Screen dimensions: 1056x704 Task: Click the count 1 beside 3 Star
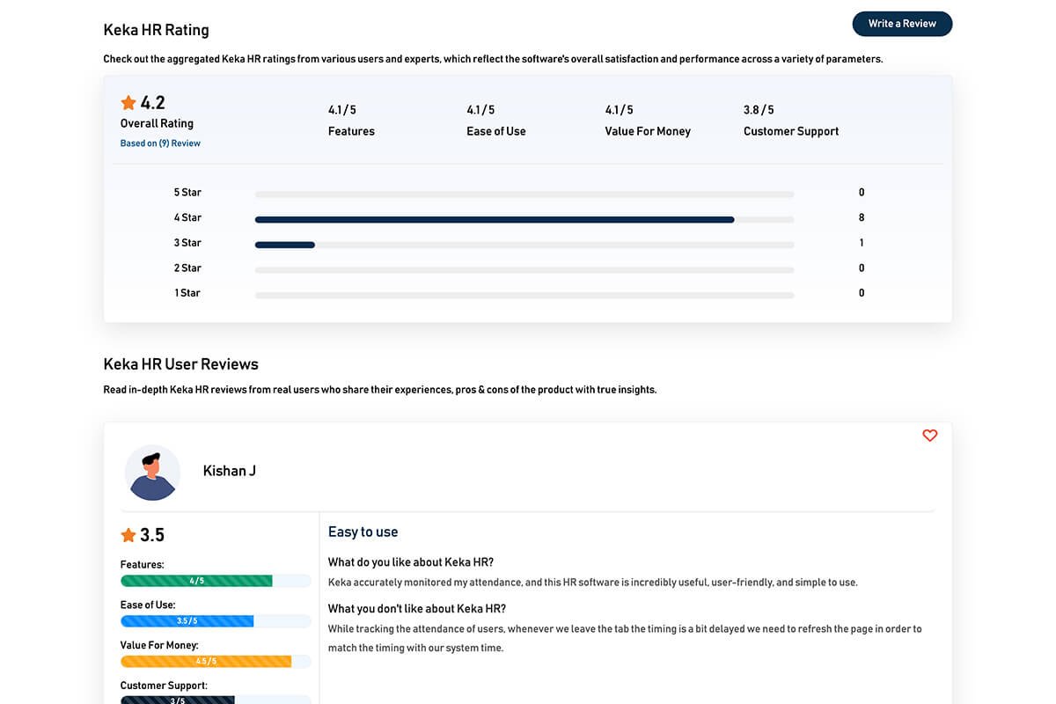[x=862, y=243]
